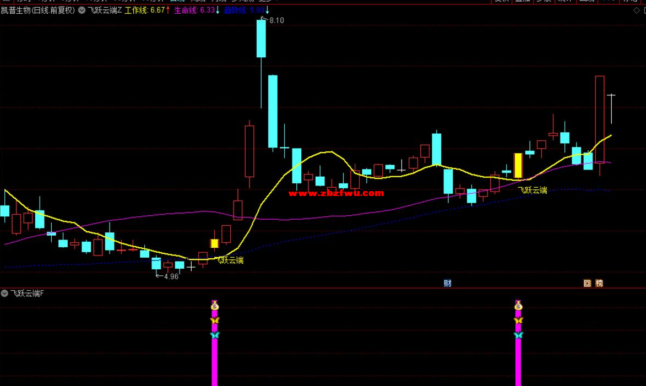Select the tall red hollow candle near right edge
Image resolution: width=646 pixels, height=386 pixels.
[x=599, y=119]
